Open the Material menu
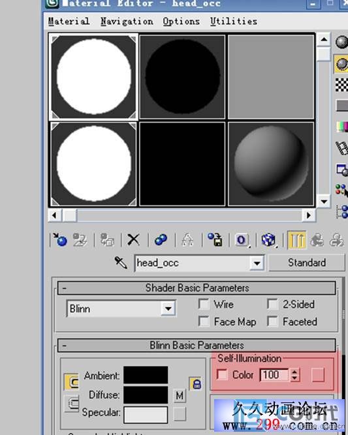The width and height of the screenshot is (348, 435). (x=69, y=21)
